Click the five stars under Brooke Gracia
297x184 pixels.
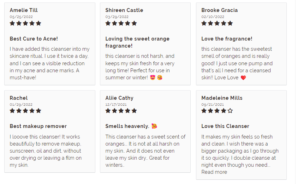(x=217, y=24)
